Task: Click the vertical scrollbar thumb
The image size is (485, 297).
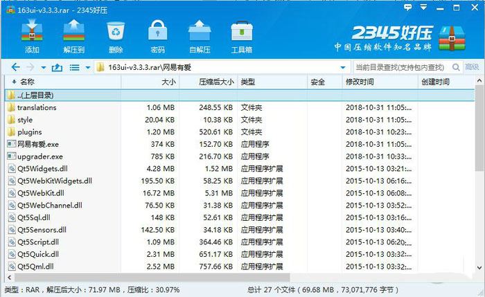Action: (479, 129)
